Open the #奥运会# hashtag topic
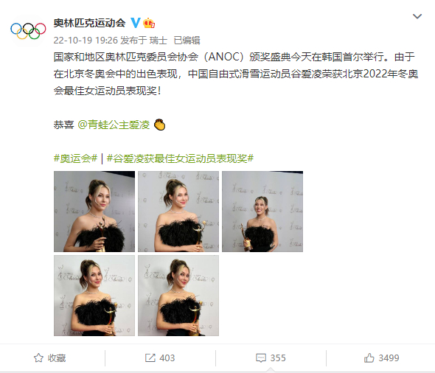435x373 pixels. (x=75, y=158)
